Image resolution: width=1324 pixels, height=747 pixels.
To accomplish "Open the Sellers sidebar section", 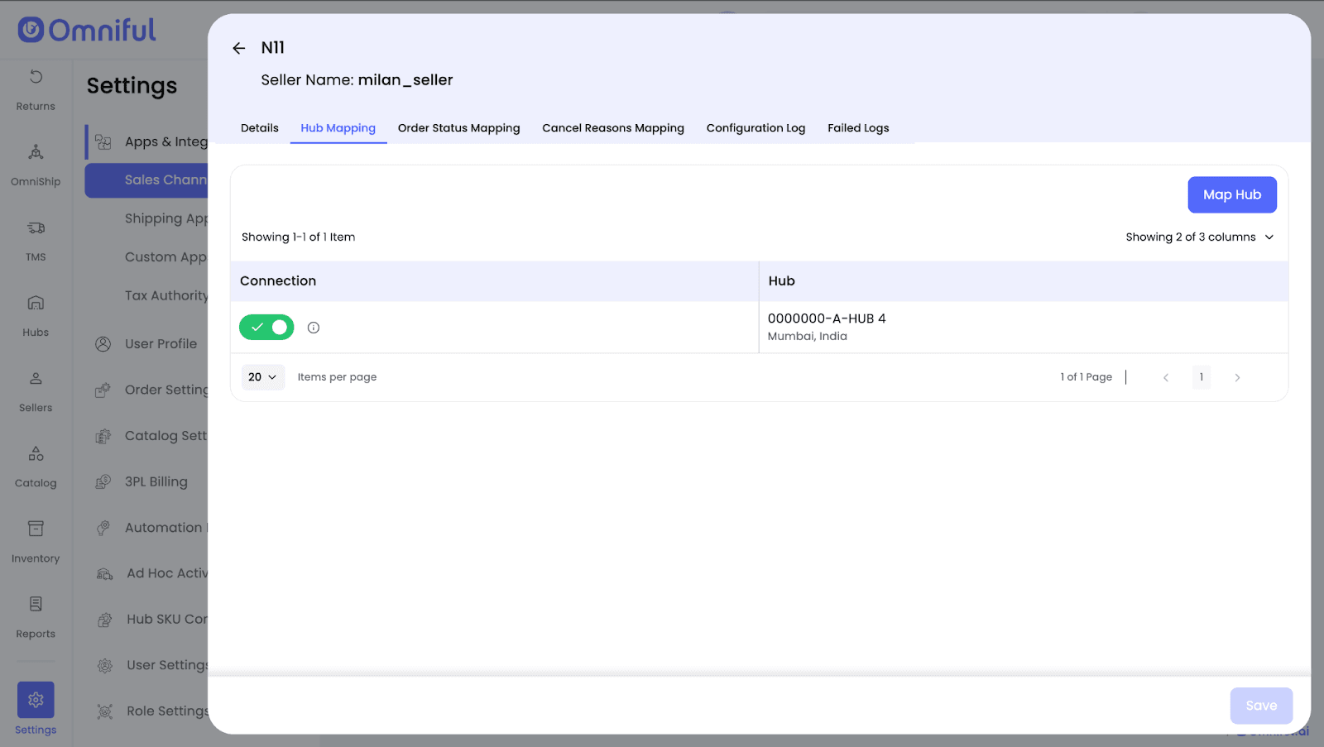I will point(36,390).
